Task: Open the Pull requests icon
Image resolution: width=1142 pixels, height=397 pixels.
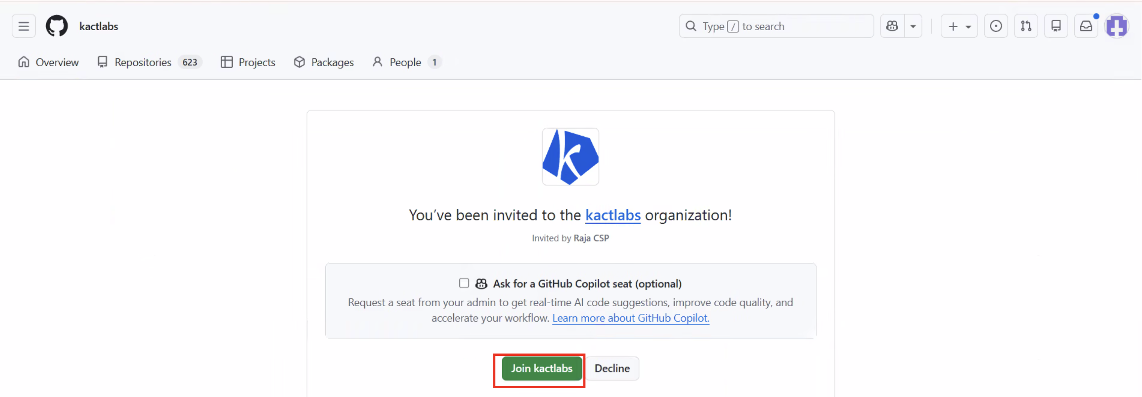Action: tap(1026, 26)
